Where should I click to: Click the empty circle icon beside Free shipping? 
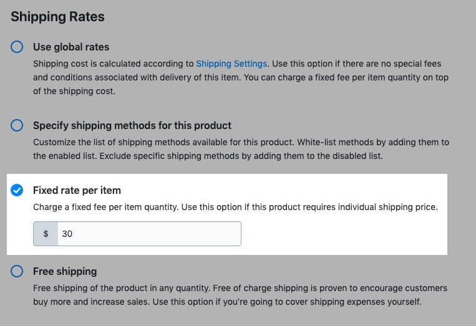tap(17, 271)
